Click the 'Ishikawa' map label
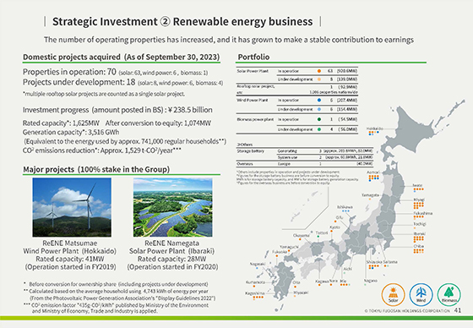This screenshot has width=473, height=328. (345, 207)
